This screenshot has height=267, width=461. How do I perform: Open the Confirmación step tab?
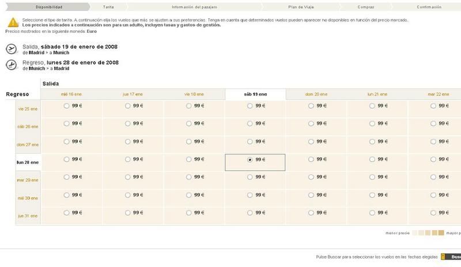coord(429,7)
